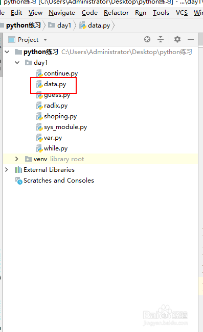Screen dimensions: 203x332
Task: Open the VCS menu
Action: click(x=182, y=13)
